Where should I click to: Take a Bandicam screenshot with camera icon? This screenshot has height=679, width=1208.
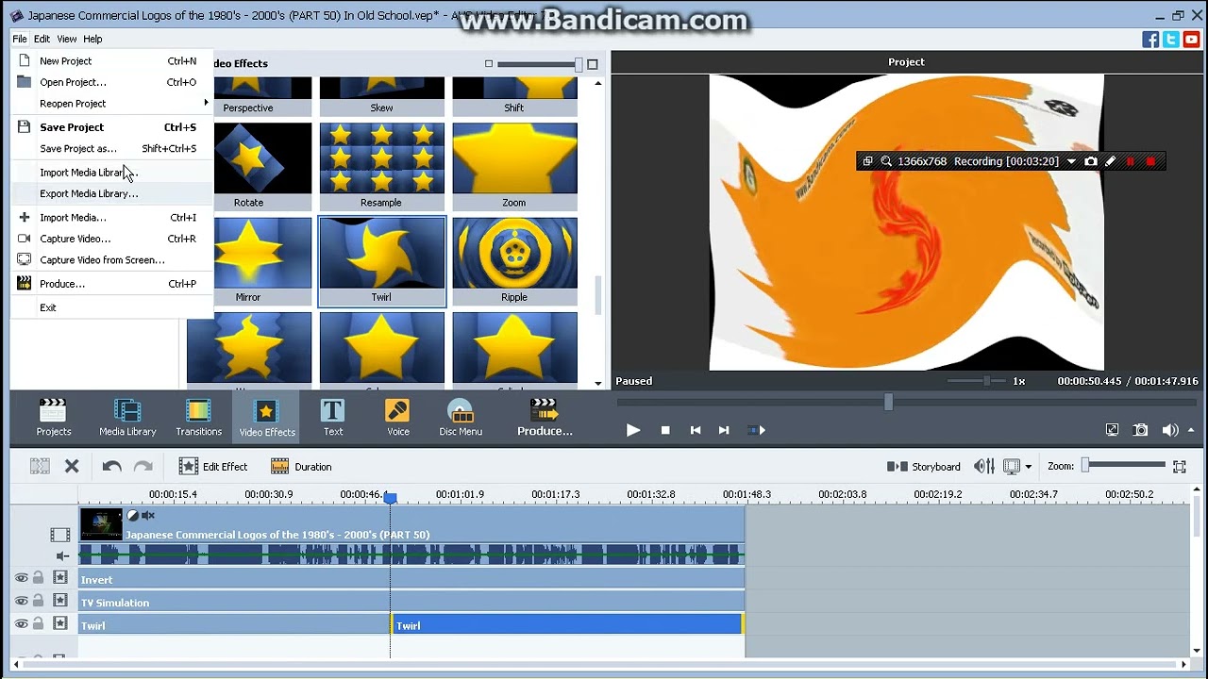[1091, 161]
